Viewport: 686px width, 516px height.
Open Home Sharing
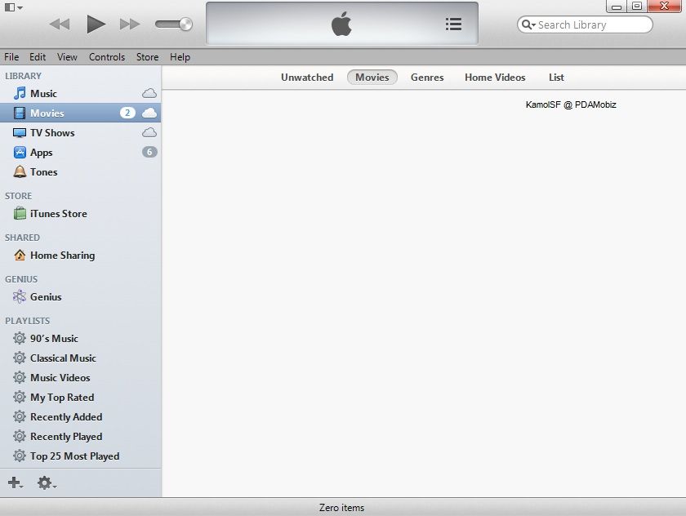[x=81, y=255]
